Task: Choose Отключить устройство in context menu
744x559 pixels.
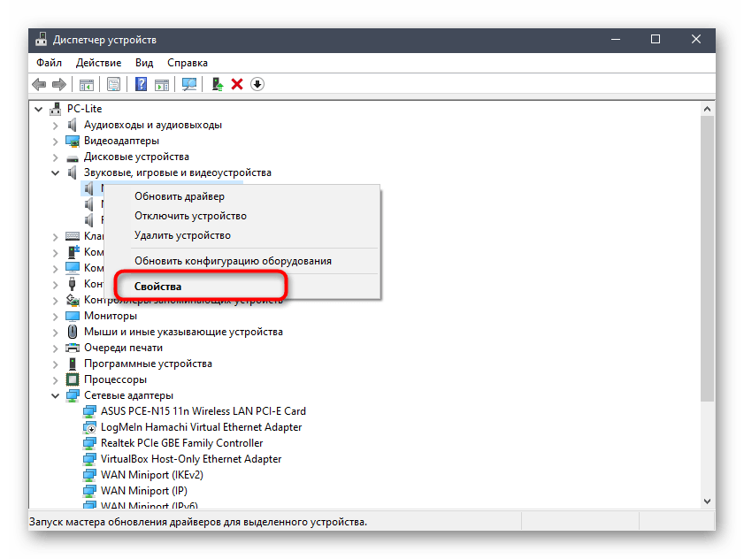Action: click(242, 216)
